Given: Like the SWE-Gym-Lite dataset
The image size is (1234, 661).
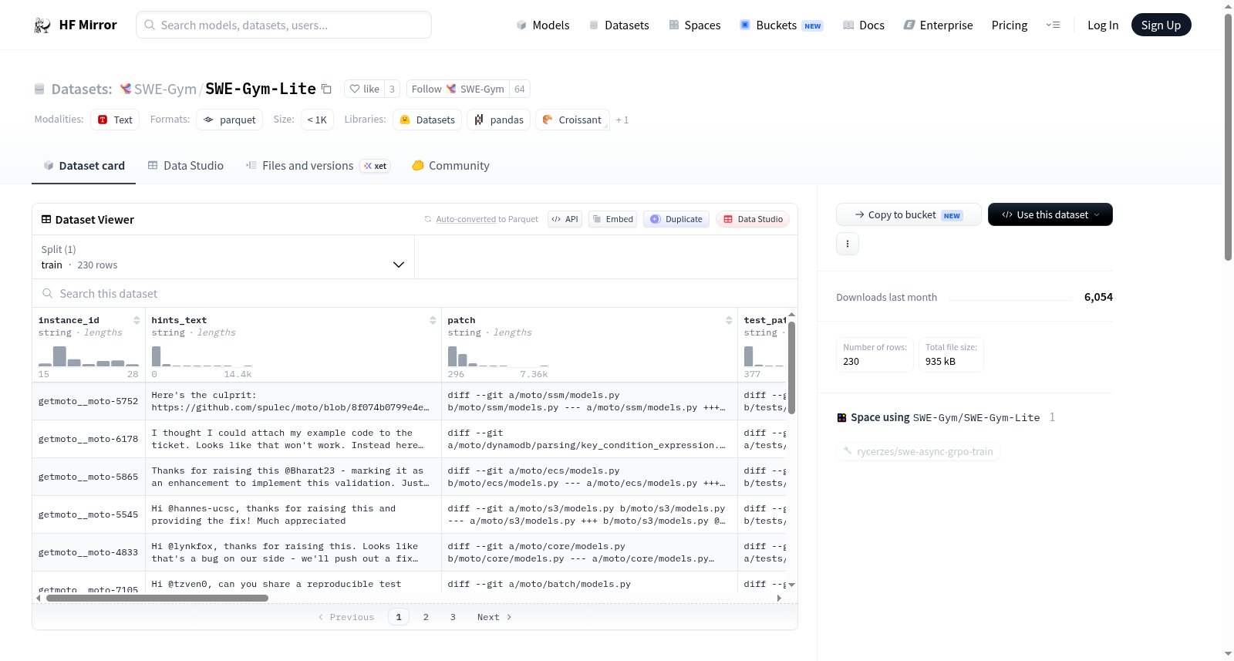Looking at the screenshot, I should point(364,89).
